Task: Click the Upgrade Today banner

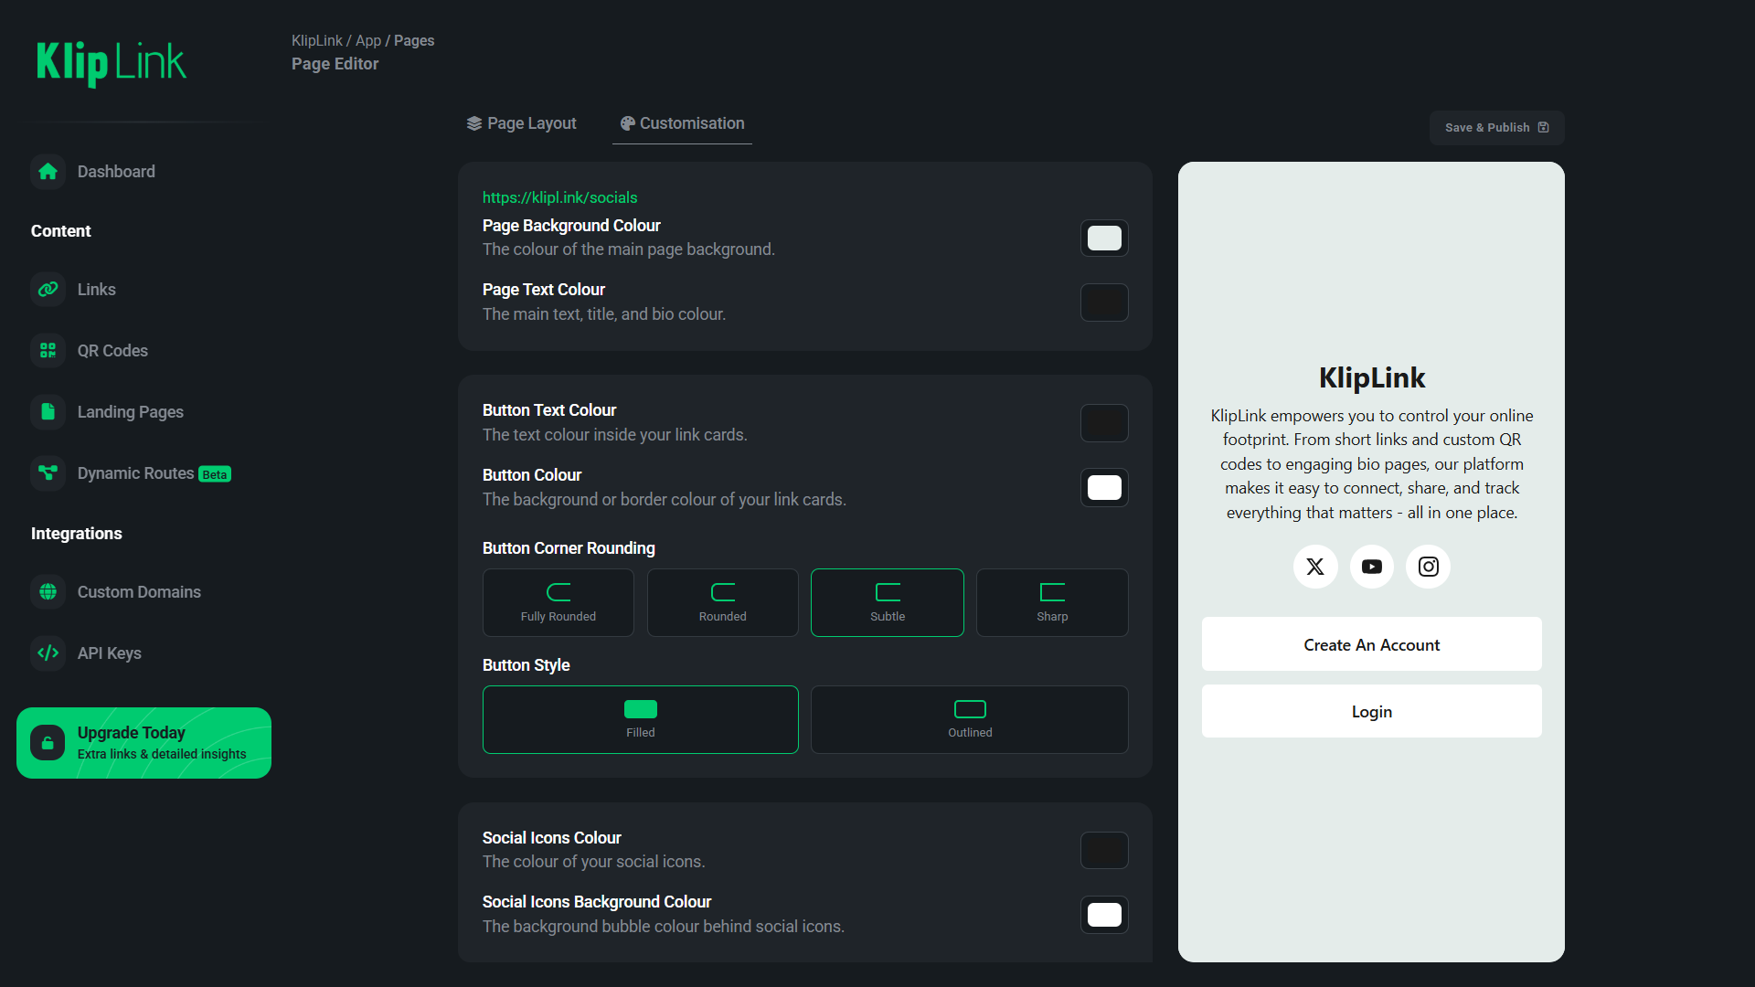Action: [x=144, y=743]
